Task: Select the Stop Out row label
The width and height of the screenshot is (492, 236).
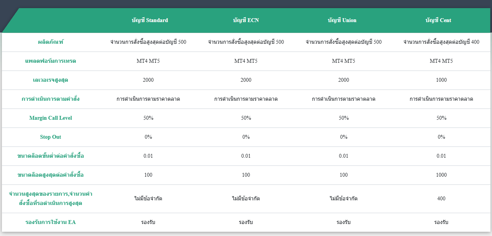Action: pyautogui.click(x=50, y=137)
